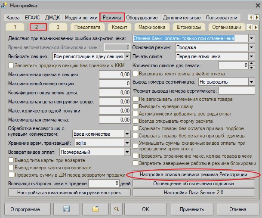Click the Настройка window title icon
This screenshot has height=218, width=262.
click(x=4, y=5)
